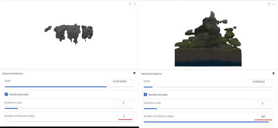The height and width of the screenshot is (128, 278).
Task: Click the download icon in left viewer
Action: click(135, 4)
